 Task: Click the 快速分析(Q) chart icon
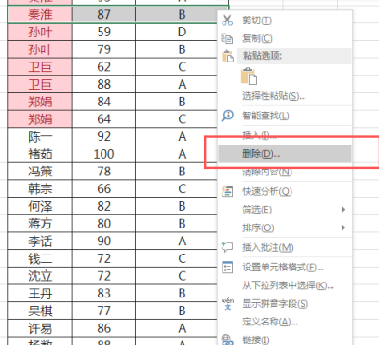[227, 191]
